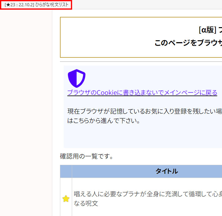Image resolution: width=222 pixels, height=216 pixels.
Task: Click the 現在ブラウザが記憶している paragraph line
Action: pos(144,111)
